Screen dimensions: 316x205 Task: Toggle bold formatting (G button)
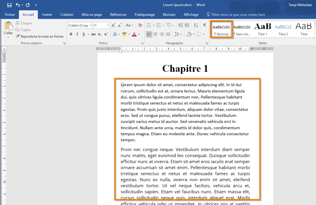(x=71, y=34)
